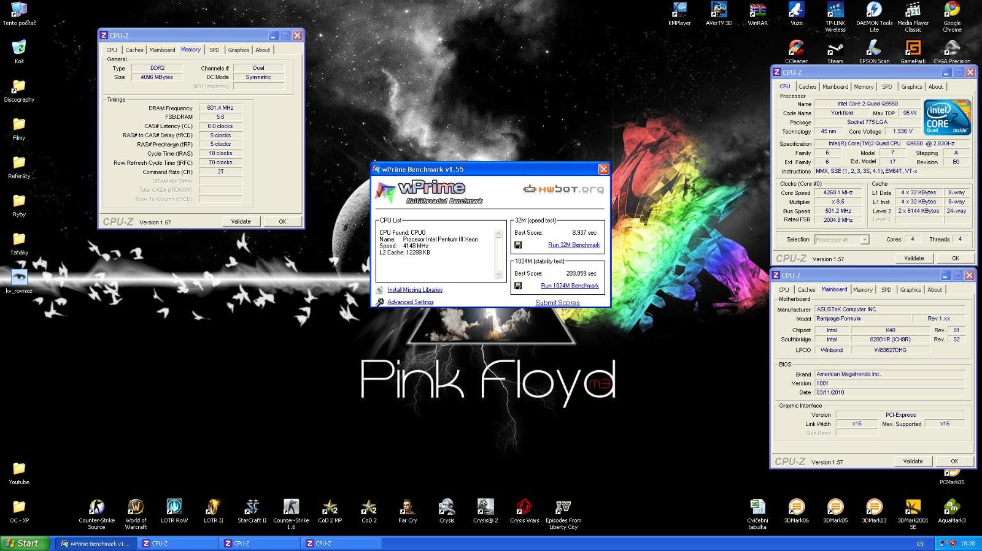
Task: Open CCleaner desktop icon
Action: pos(797,52)
